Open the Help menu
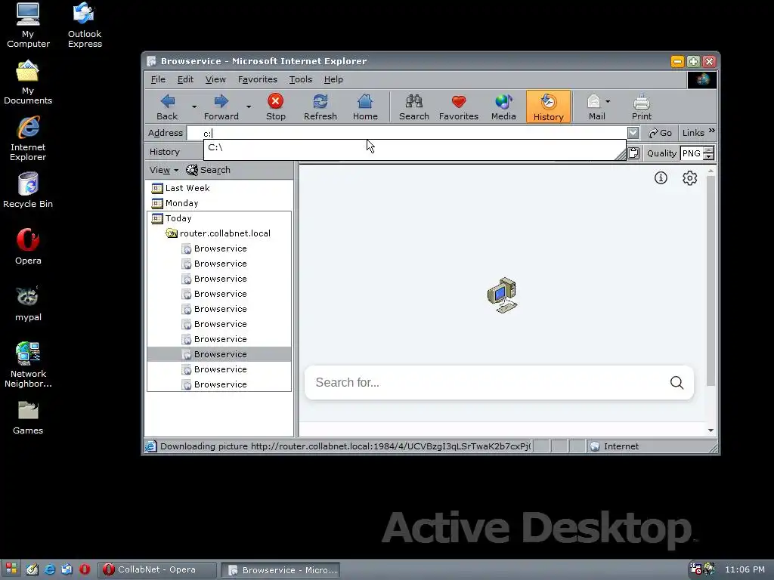774x580 pixels. click(x=333, y=79)
